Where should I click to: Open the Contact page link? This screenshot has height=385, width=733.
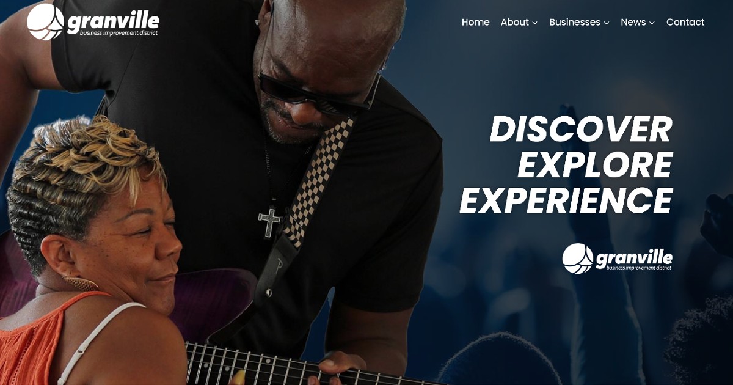685,22
